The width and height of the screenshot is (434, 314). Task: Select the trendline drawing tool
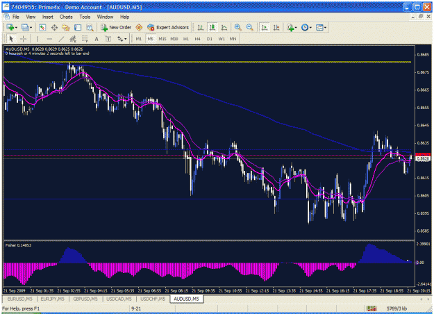[x=61, y=39]
